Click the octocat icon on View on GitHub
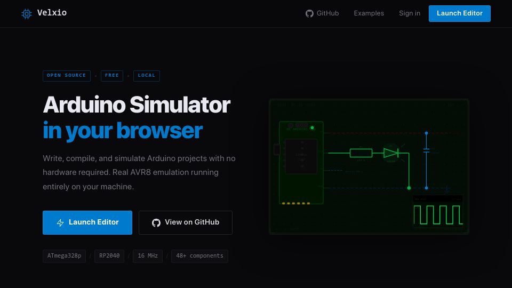Screen dimensions: 512x288 click(156, 223)
